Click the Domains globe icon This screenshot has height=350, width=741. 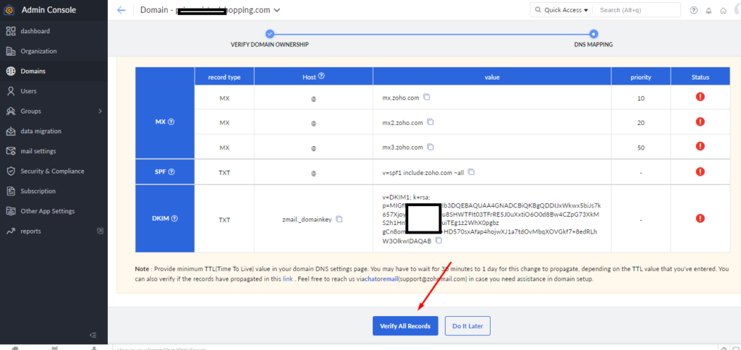pyautogui.click(x=11, y=72)
